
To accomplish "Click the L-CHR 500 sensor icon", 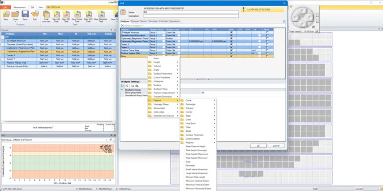I will pyautogui.click(x=244, y=9).
